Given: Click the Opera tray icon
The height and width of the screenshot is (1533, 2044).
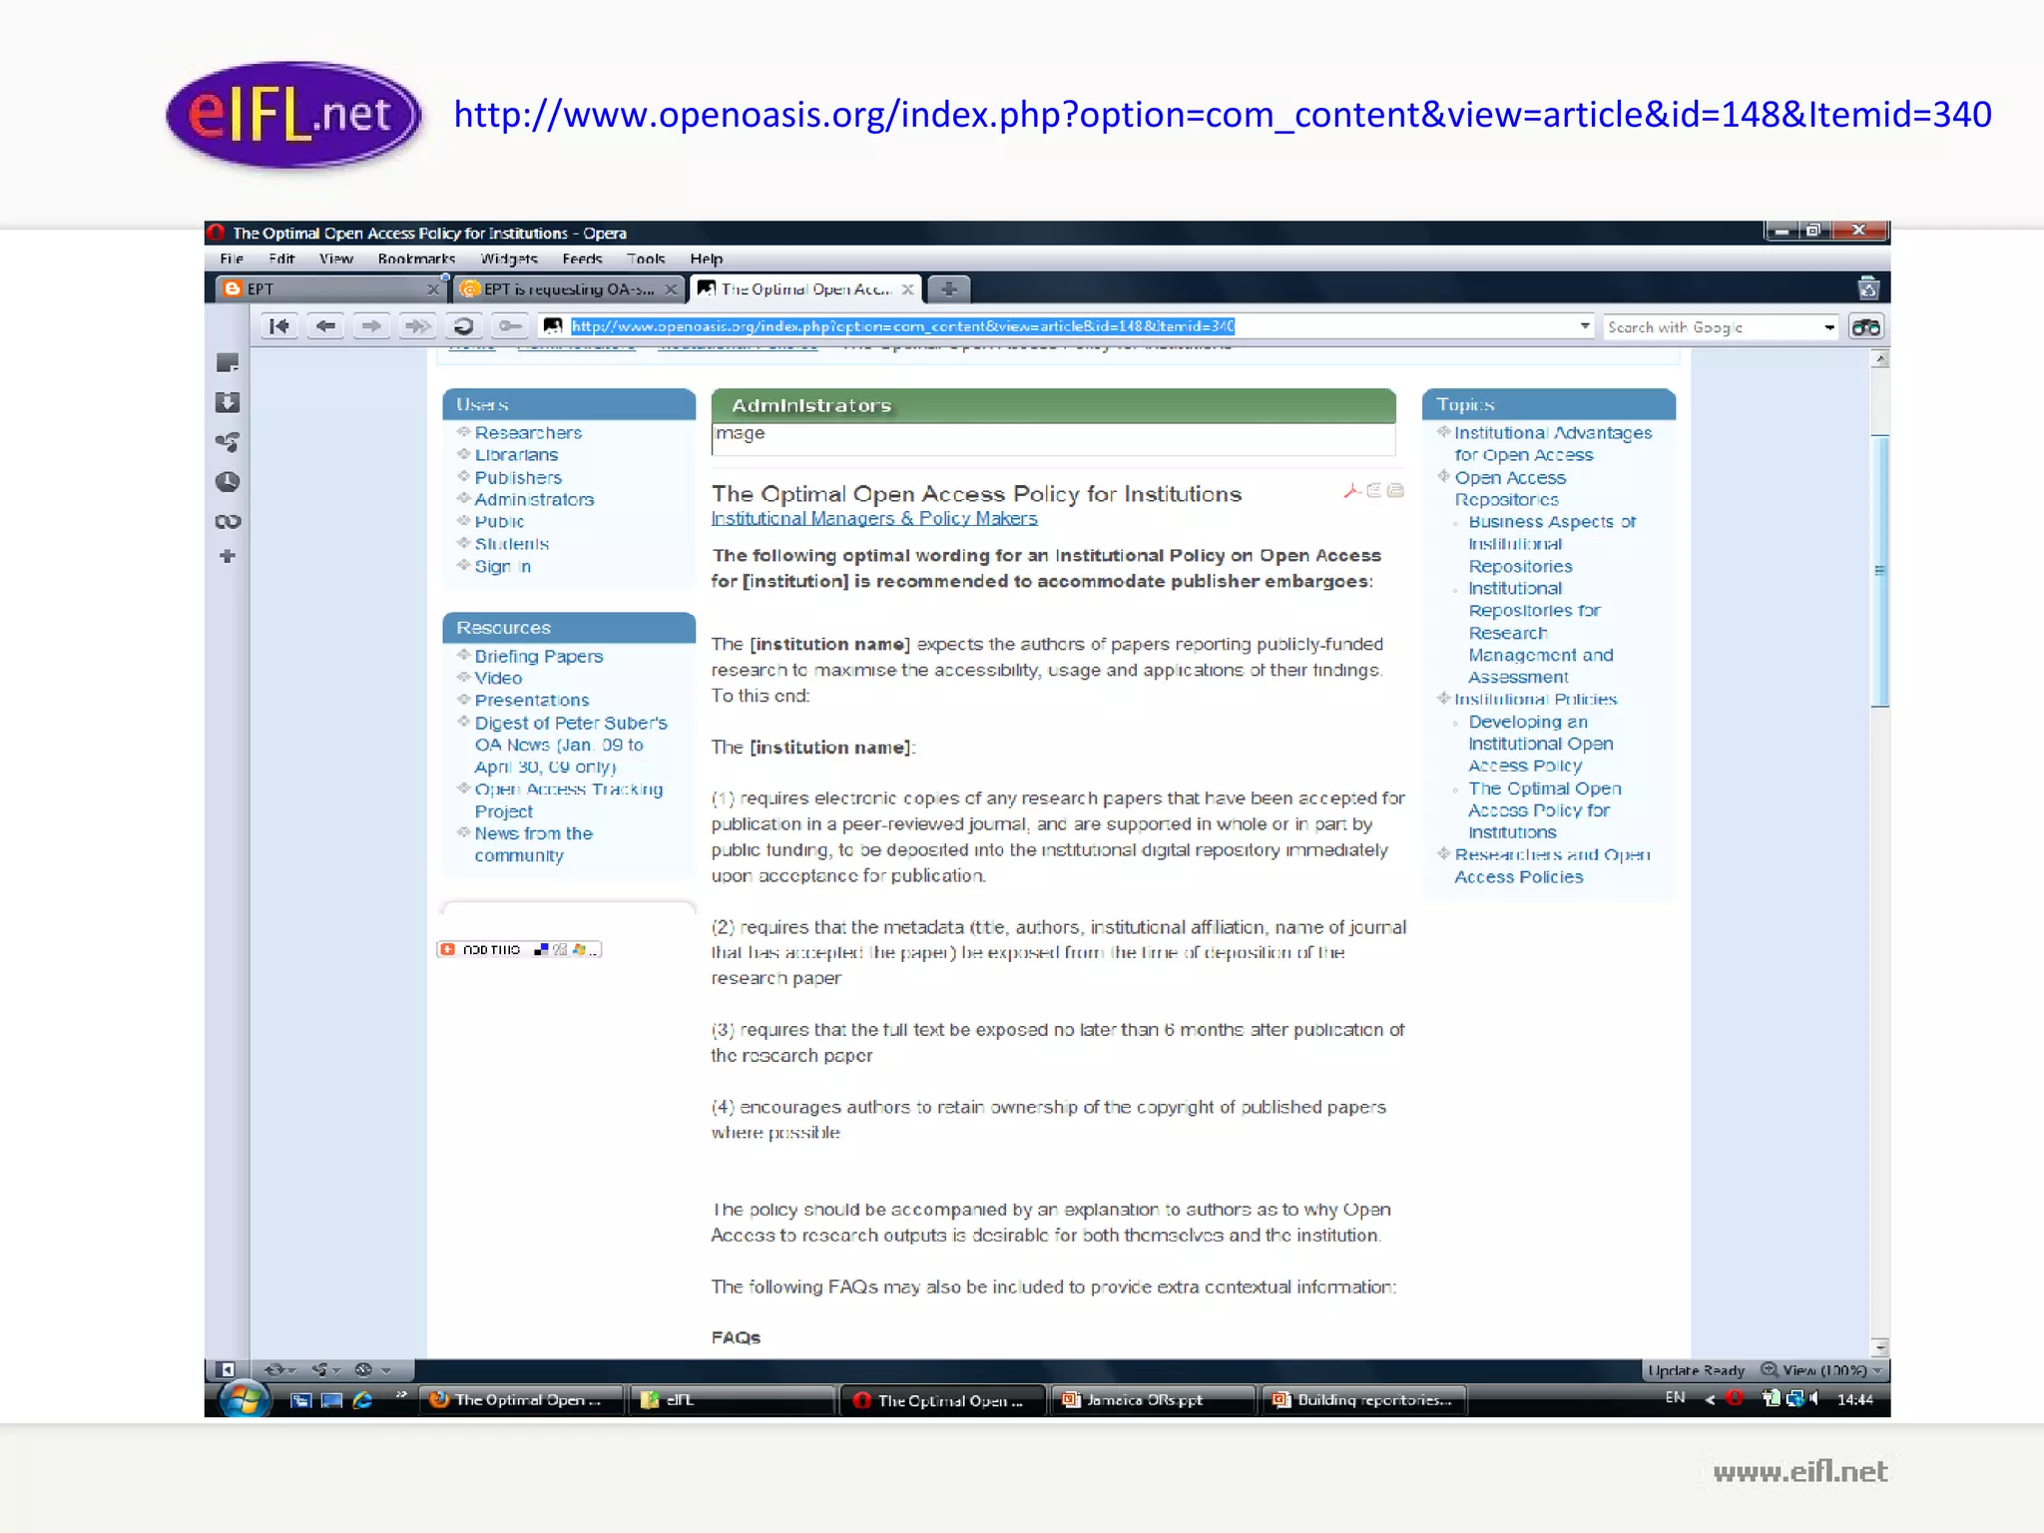Looking at the screenshot, I should tap(1736, 1398).
